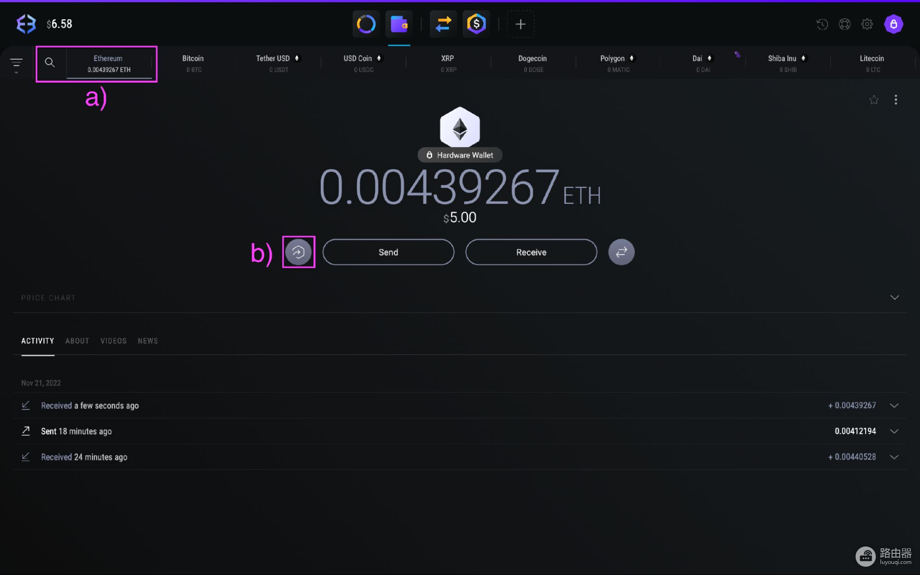Image resolution: width=920 pixels, height=575 pixels.
Task: Click the $6.58 total balance
Action: (59, 24)
